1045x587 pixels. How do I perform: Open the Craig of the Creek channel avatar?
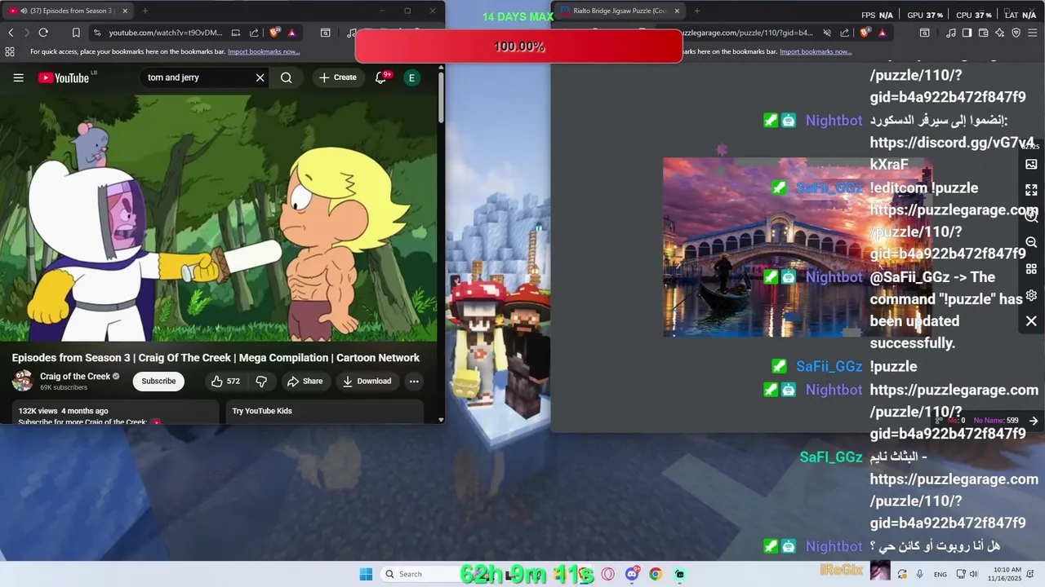[x=22, y=381]
